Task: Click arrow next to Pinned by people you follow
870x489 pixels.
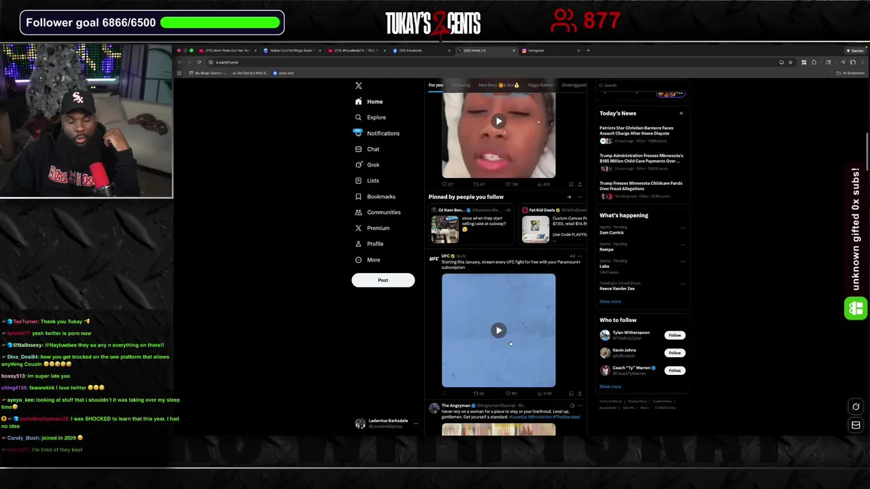Action: click(569, 197)
